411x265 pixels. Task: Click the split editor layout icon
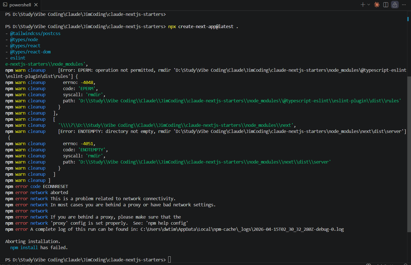pos(386,5)
